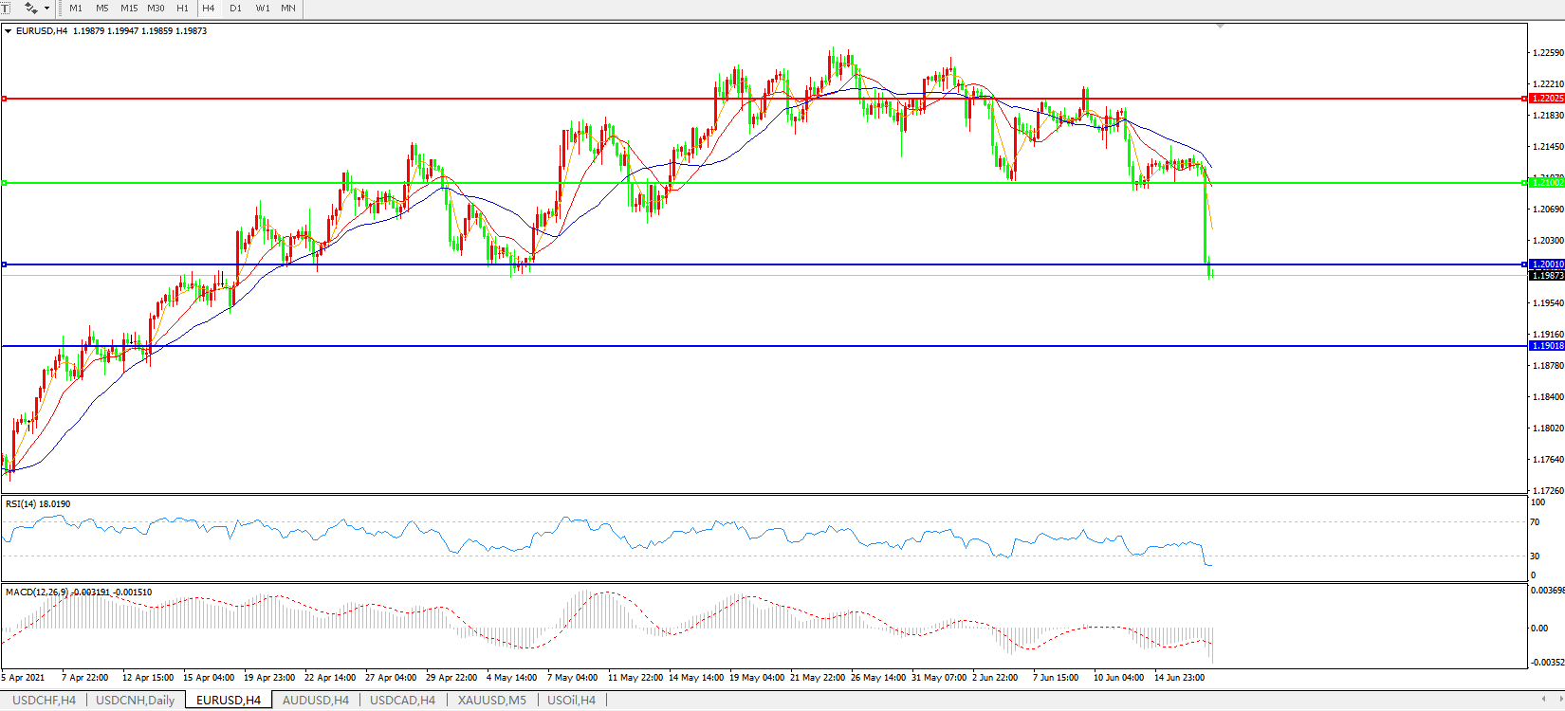
Task: Enable the M15 timeframe button
Action: (x=129, y=8)
